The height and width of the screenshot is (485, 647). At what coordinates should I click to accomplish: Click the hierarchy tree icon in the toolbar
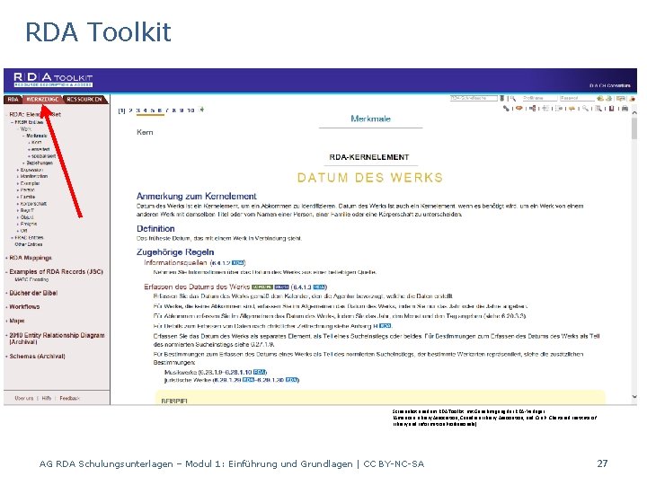click(533, 109)
